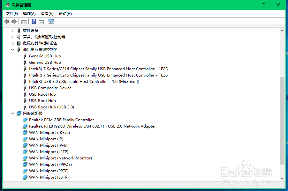Go forward using the right arrow toolbar icon
This screenshot has width=288, height=191.
[x=14, y=22]
